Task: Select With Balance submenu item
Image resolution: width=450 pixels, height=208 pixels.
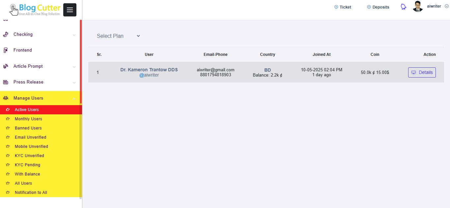Action: pyautogui.click(x=40, y=174)
